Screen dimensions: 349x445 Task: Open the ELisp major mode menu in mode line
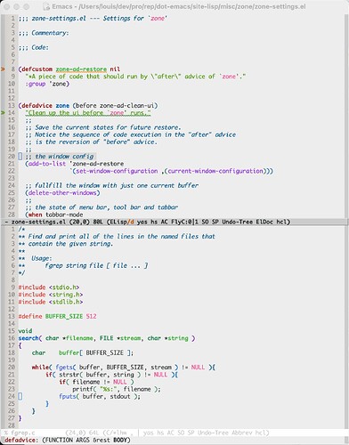tap(118, 222)
